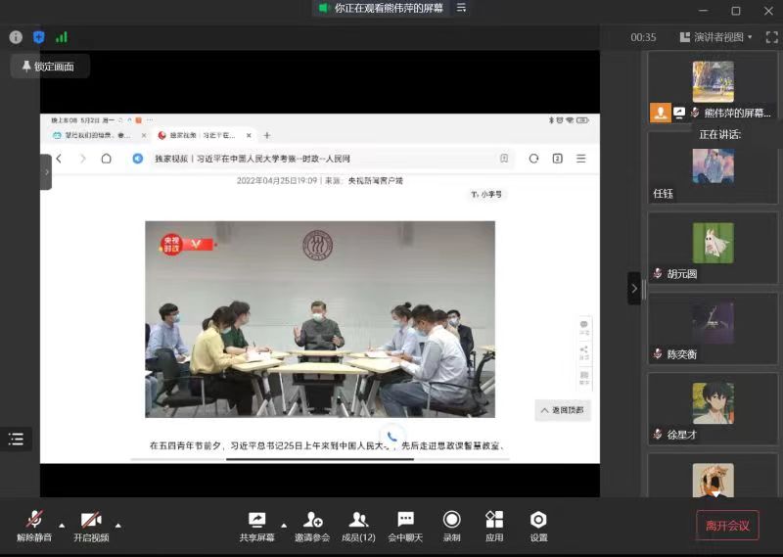Image resolution: width=783 pixels, height=557 pixels.
Task: Open 成员(12) members panel
Action: (358, 525)
